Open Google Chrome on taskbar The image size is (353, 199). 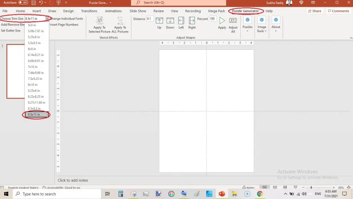click(260, 194)
